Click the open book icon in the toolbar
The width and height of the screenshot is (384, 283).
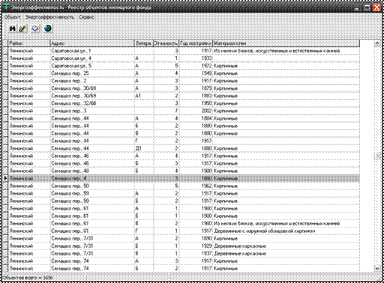(x=35, y=28)
